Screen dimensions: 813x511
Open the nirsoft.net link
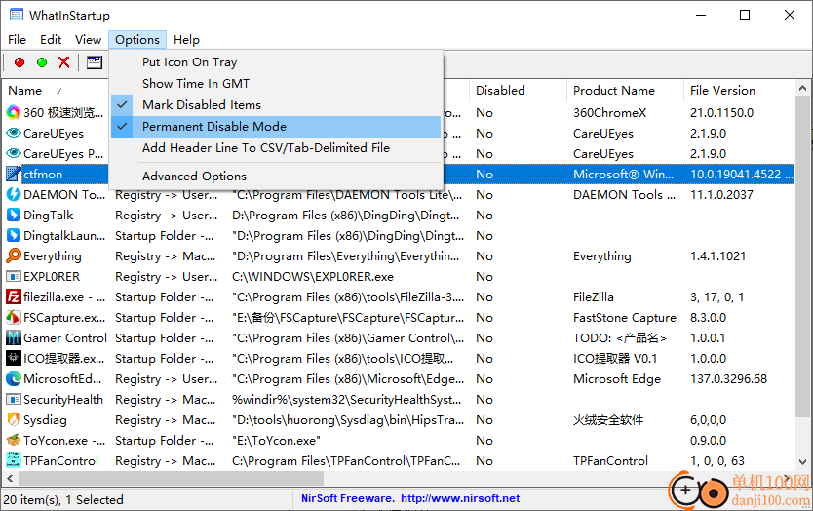[460, 498]
